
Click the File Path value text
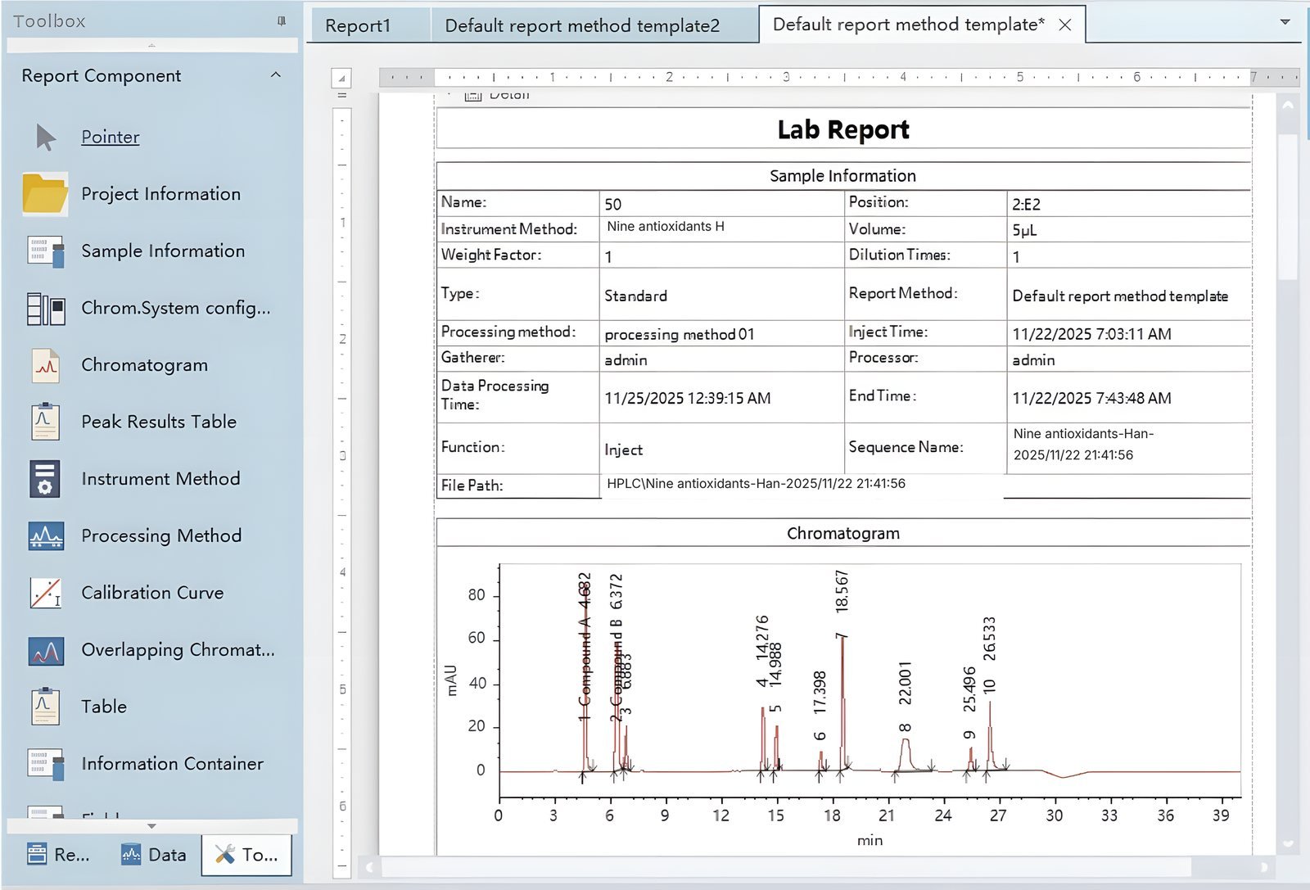click(x=757, y=484)
